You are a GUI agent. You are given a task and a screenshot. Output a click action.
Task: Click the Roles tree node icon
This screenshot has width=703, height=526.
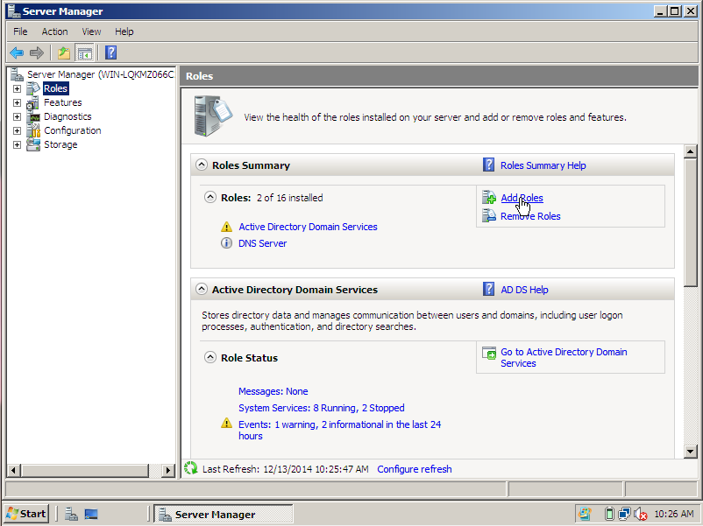[x=33, y=88]
